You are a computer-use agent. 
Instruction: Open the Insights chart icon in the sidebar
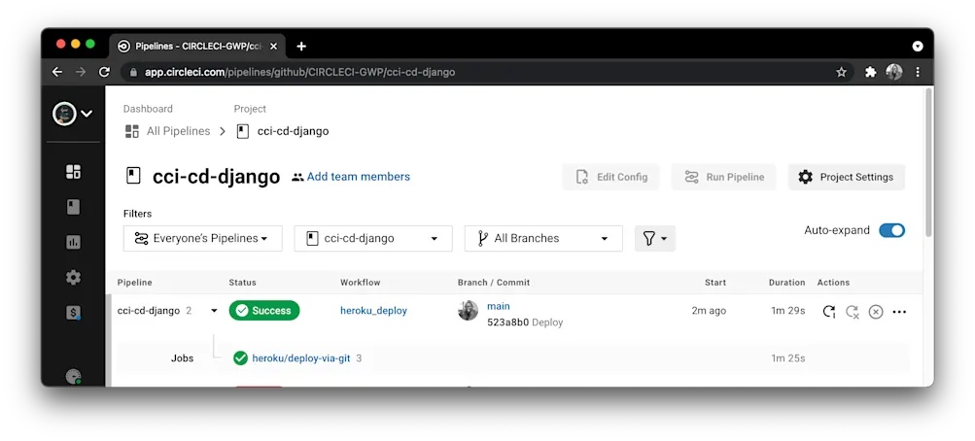click(x=73, y=242)
